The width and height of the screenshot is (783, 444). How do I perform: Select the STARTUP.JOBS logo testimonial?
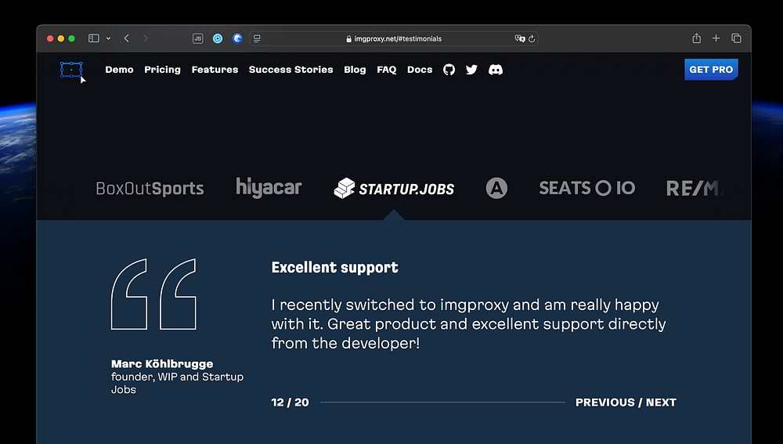click(x=394, y=188)
